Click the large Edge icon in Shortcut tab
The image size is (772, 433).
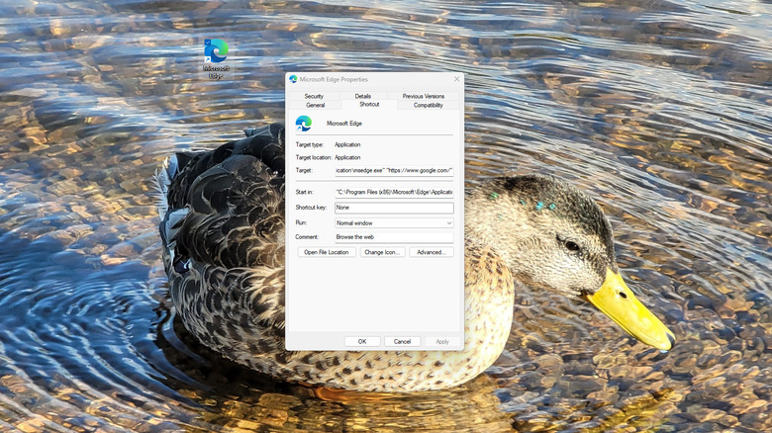[304, 124]
